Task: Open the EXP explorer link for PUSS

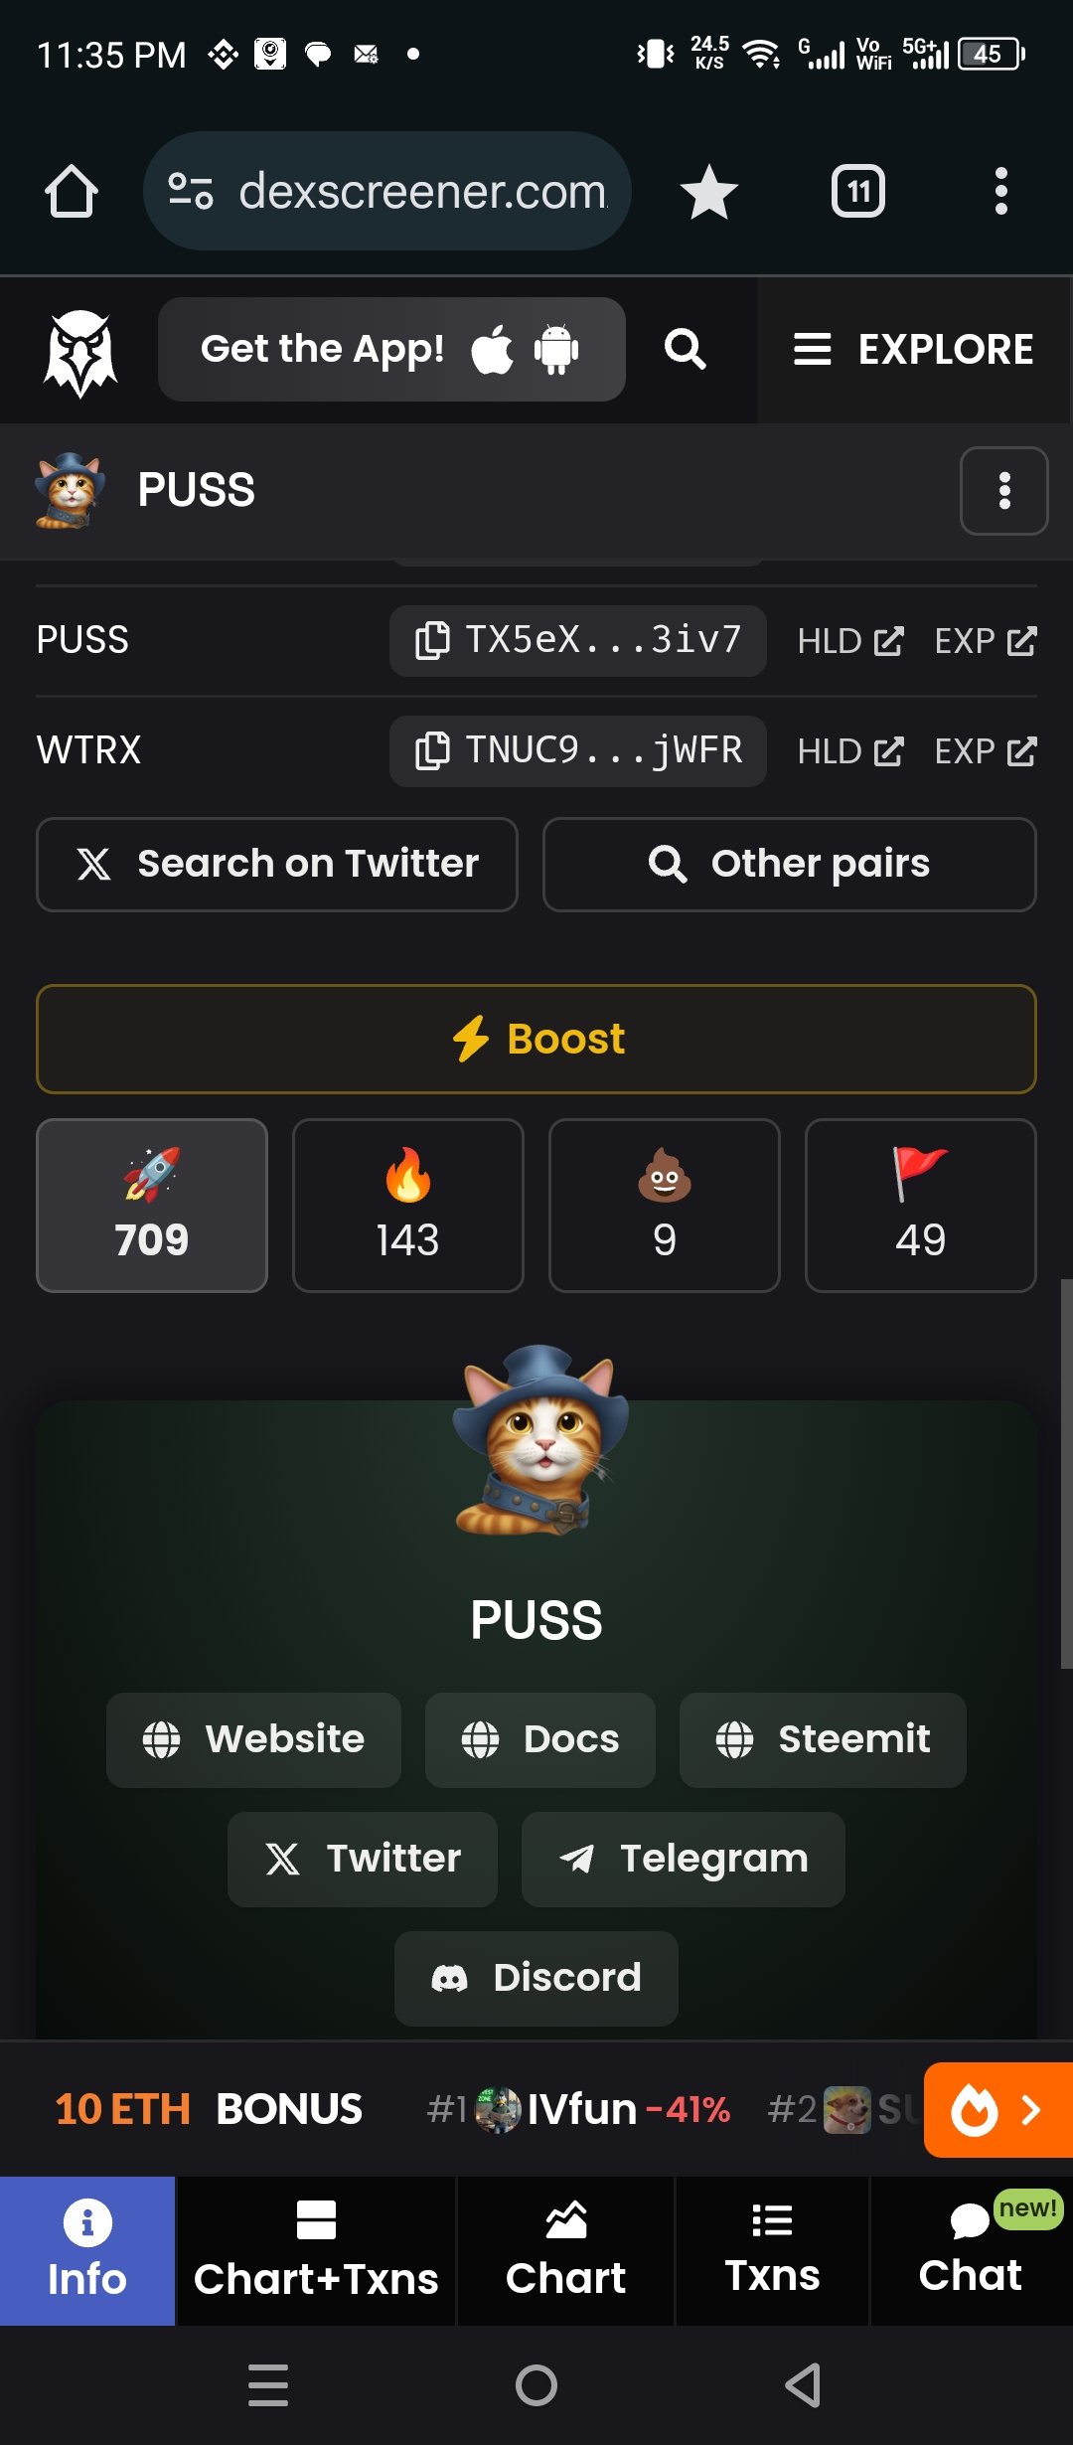Action: point(986,641)
